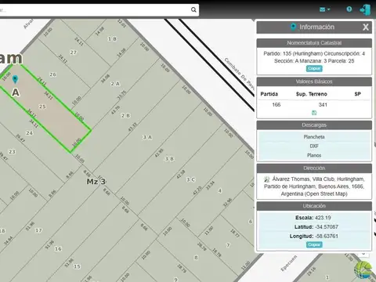The width and height of the screenshot is (376, 282).
Task: Copy the Nomenclatura Catastral data
Action: [x=314, y=68]
